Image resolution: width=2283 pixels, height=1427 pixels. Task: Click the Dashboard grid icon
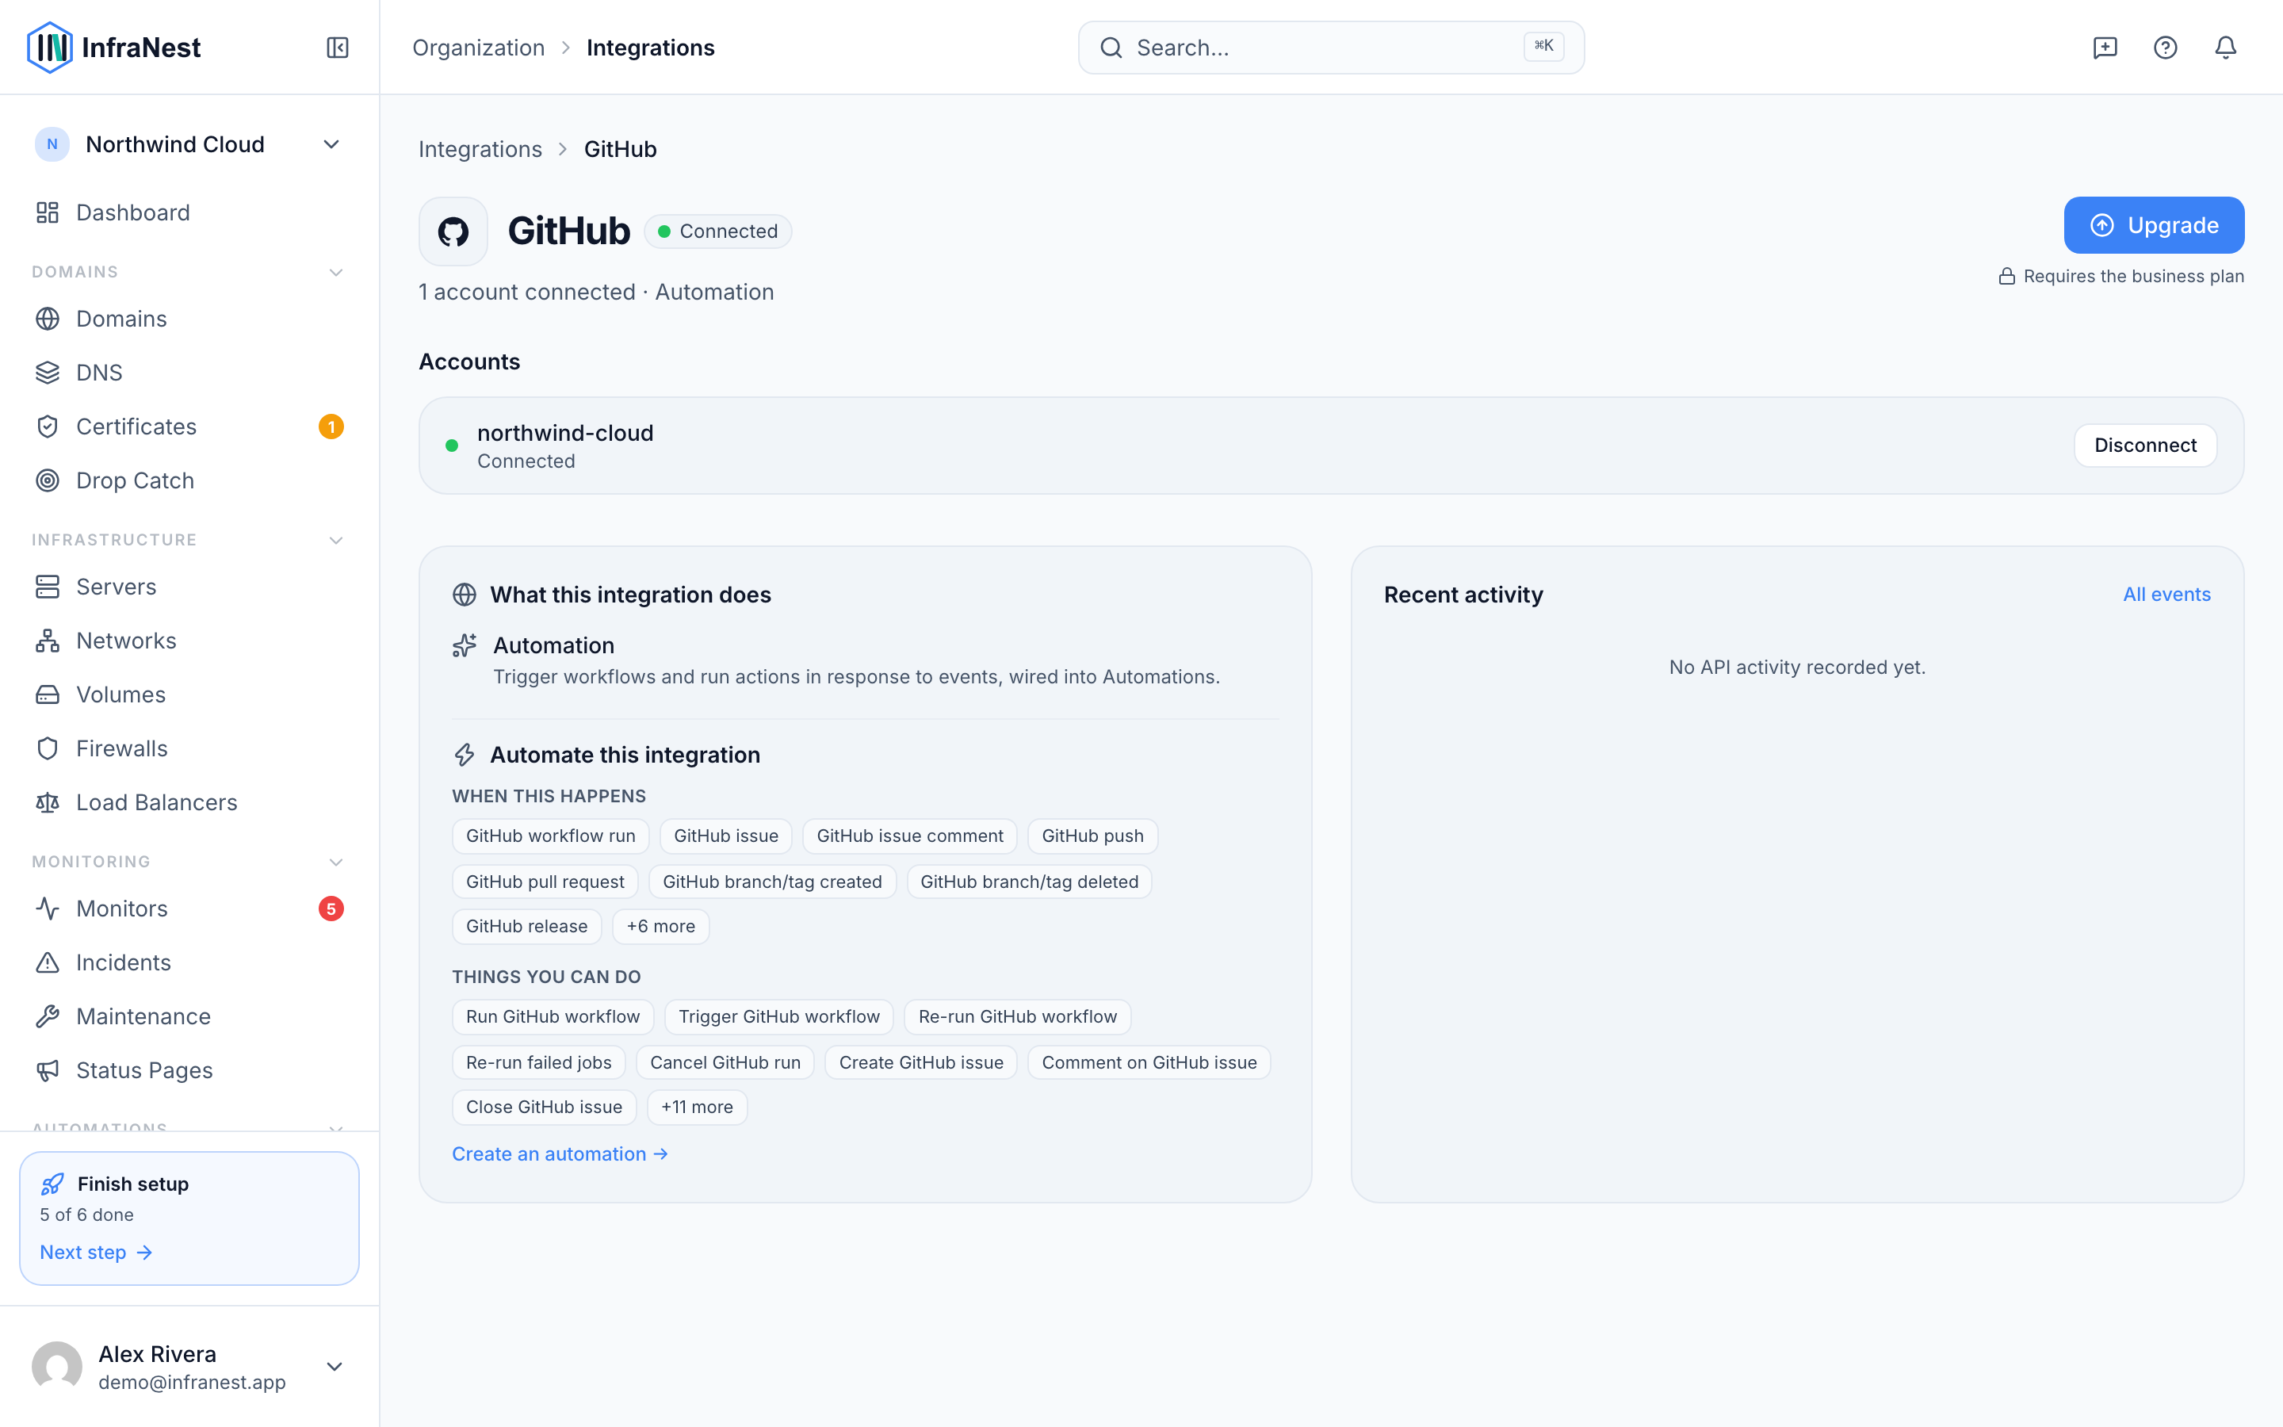click(48, 212)
